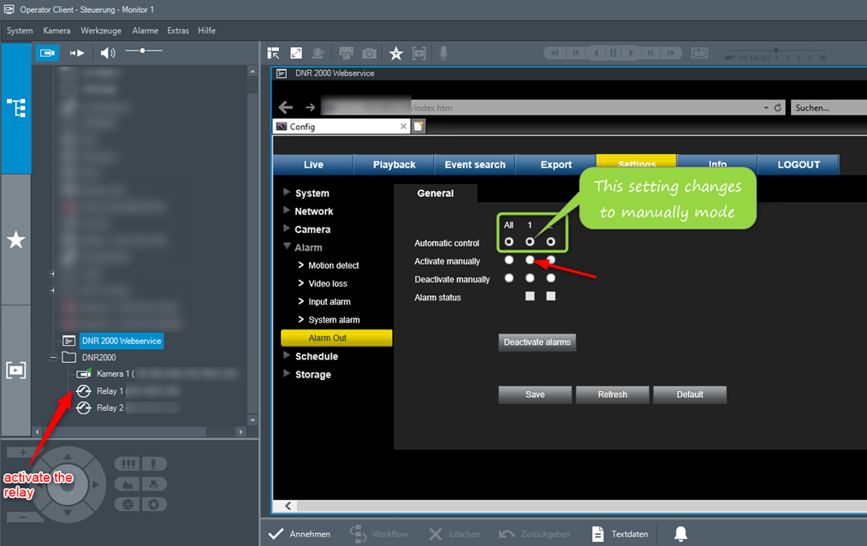Click the Relay 2 icon in the tree
The height and width of the screenshot is (546, 867).
click(x=83, y=408)
